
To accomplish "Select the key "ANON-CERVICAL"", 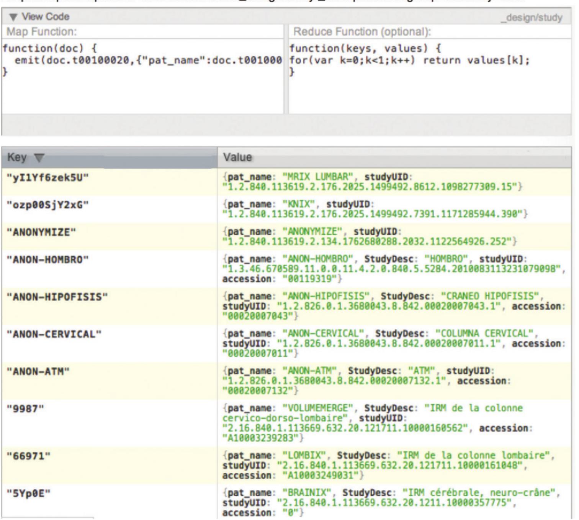I will pos(54,334).
